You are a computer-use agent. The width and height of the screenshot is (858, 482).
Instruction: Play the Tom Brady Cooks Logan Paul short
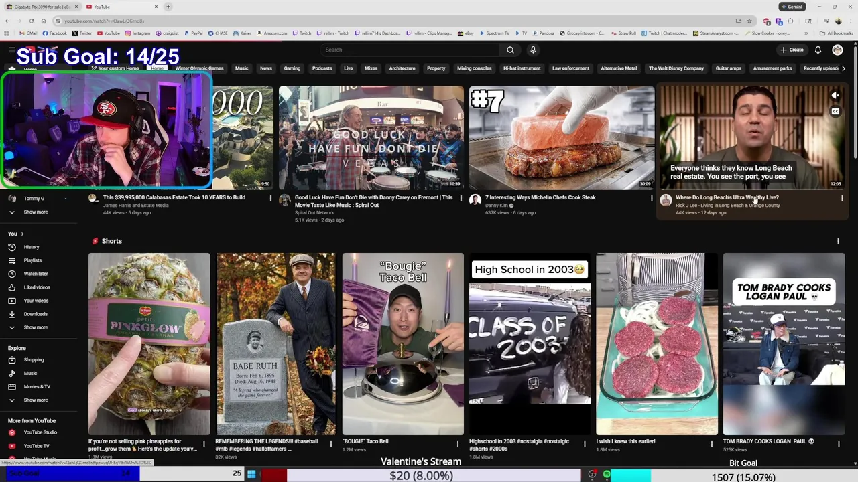point(784,344)
